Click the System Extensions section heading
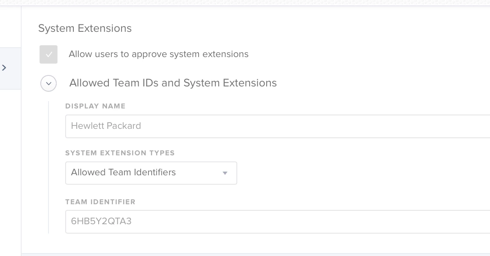This screenshot has height=256, width=490. coord(85,28)
